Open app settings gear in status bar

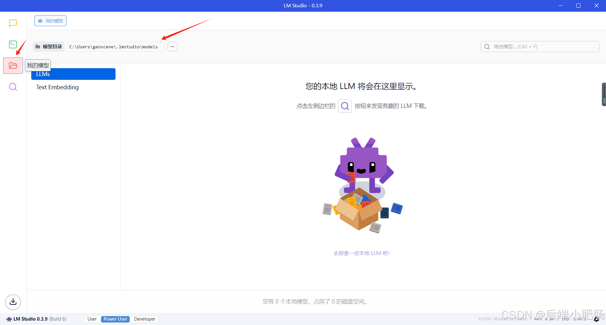point(596,319)
